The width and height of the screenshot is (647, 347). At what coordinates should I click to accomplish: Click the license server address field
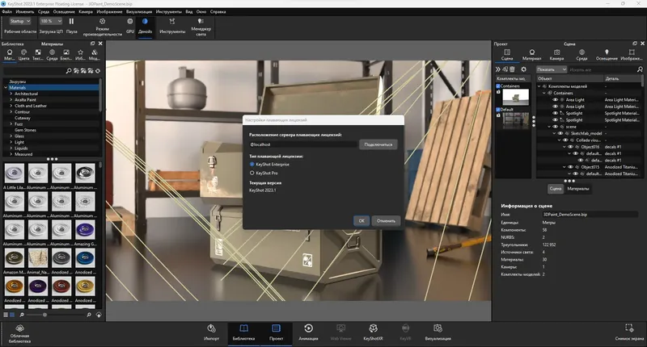click(x=303, y=144)
